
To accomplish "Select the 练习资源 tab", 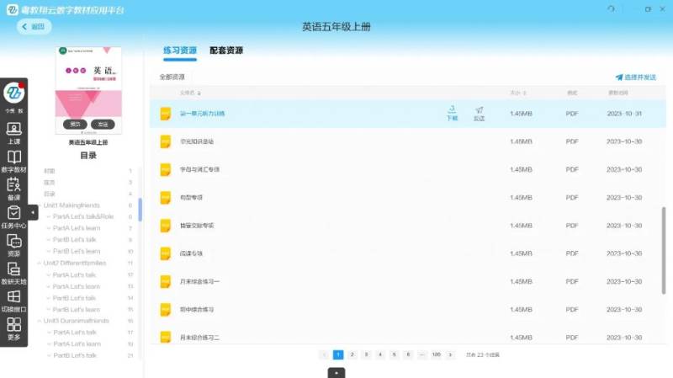I will [179, 51].
